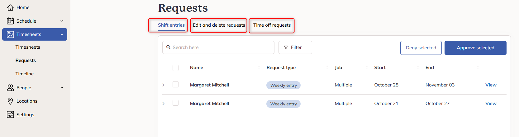Click Margaret Mitchell in October 21 row

click(x=209, y=104)
